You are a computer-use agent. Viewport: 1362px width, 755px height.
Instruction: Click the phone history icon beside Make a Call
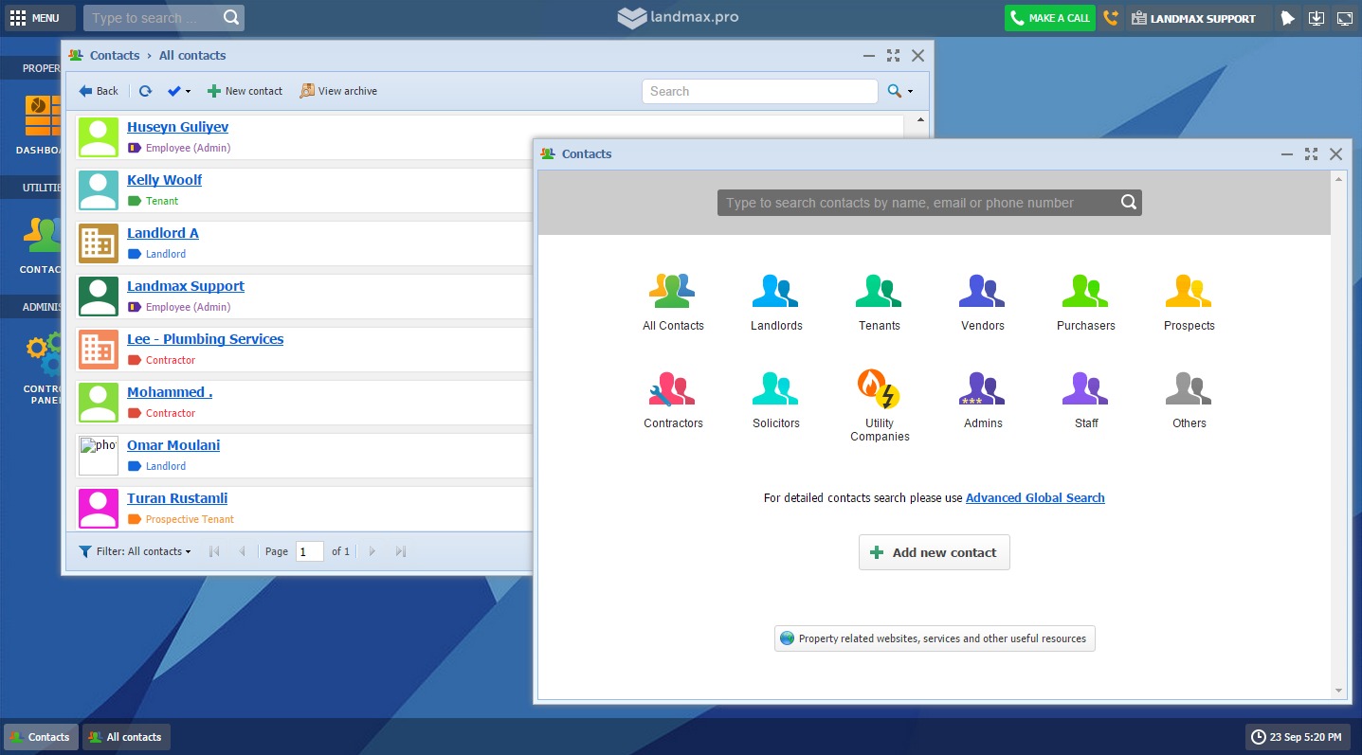[1111, 18]
